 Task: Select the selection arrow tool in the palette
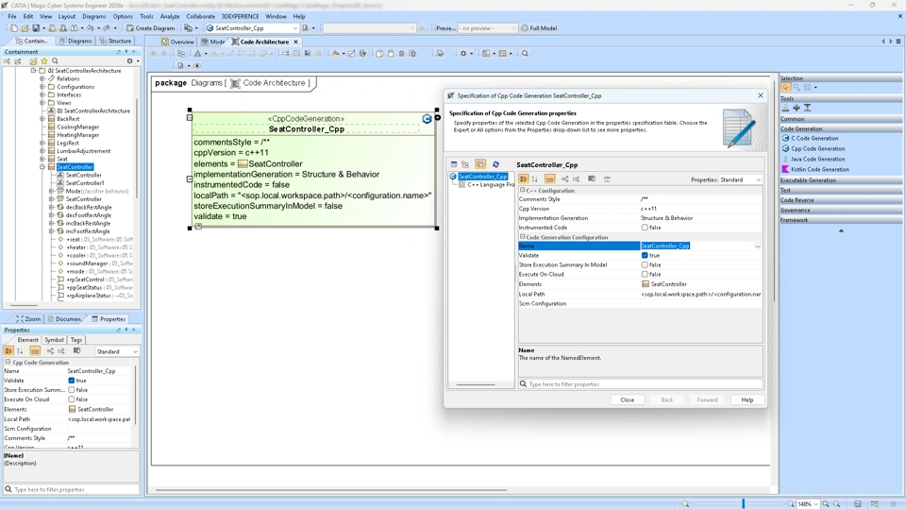click(x=785, y=87)
